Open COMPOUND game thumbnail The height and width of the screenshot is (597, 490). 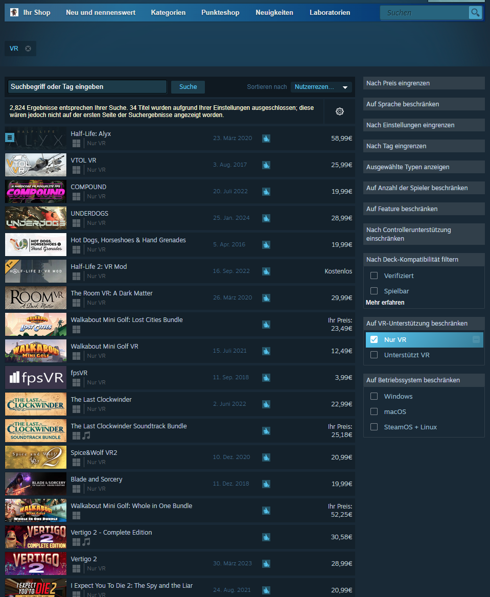pyautogui.click(x=36, y=192)
